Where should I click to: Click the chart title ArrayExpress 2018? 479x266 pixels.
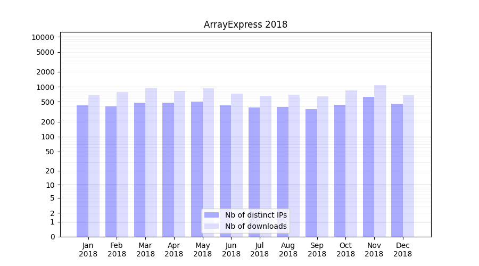tap(245, 24)
